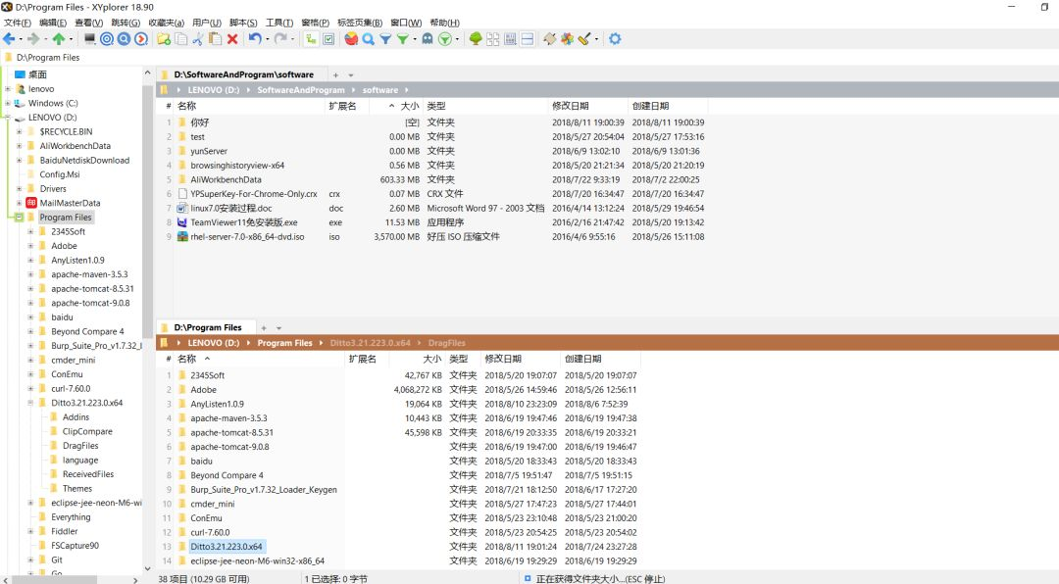
Task: Click the blue Undo arrow icon
Action: [255, 39]
